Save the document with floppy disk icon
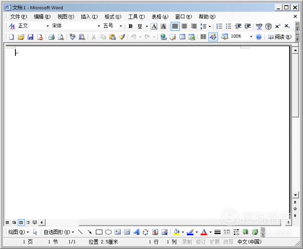The image size is (303, 249). tap(30, 37)
